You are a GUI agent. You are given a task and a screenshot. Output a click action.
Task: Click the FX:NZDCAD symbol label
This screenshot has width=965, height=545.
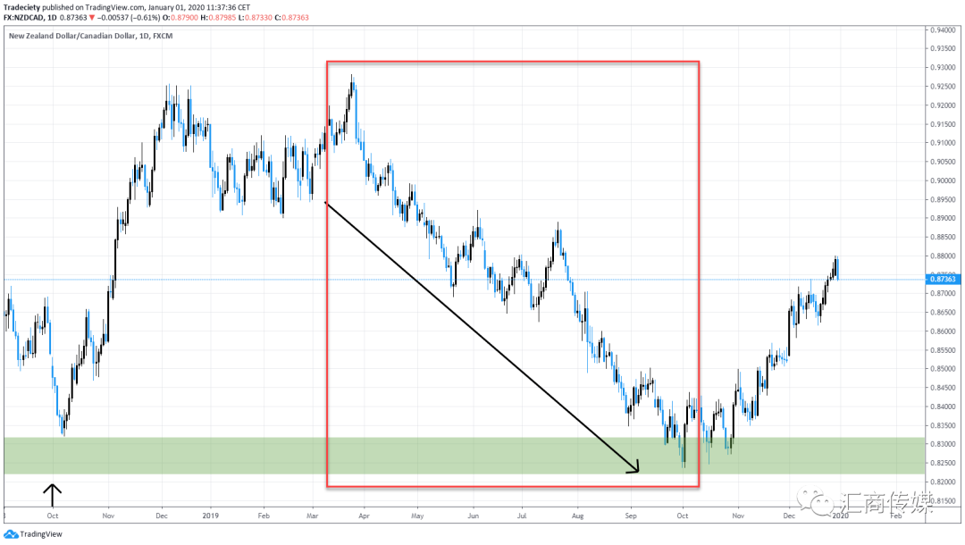[23, 18]
